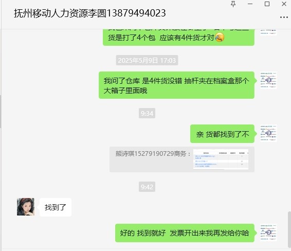The height and width of the screenshot is (251, 291).
Task: Click the 好的 找到就好 message bubble
Action: (185, 233)
